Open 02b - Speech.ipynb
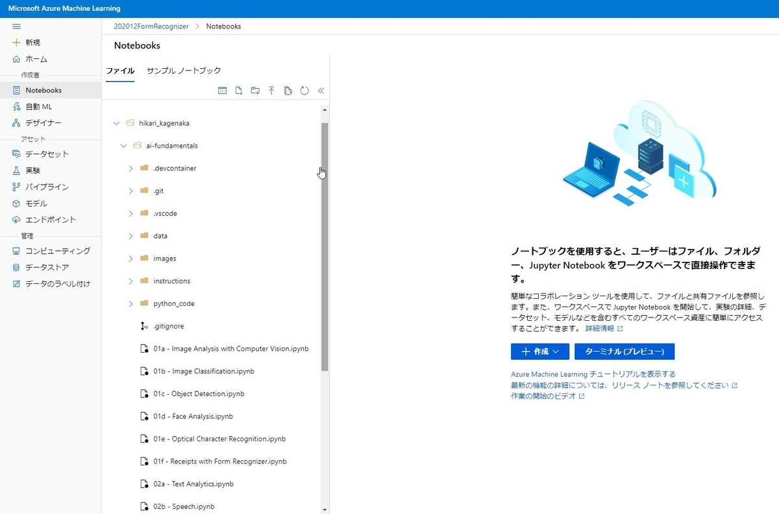Image resolution: width=779 pixels, height=514 pixels. click(184, 506)
